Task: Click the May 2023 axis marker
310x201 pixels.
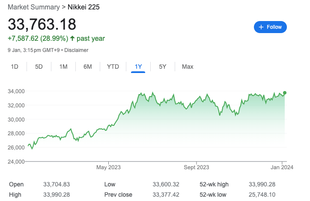Action: [x=108, y=167]
